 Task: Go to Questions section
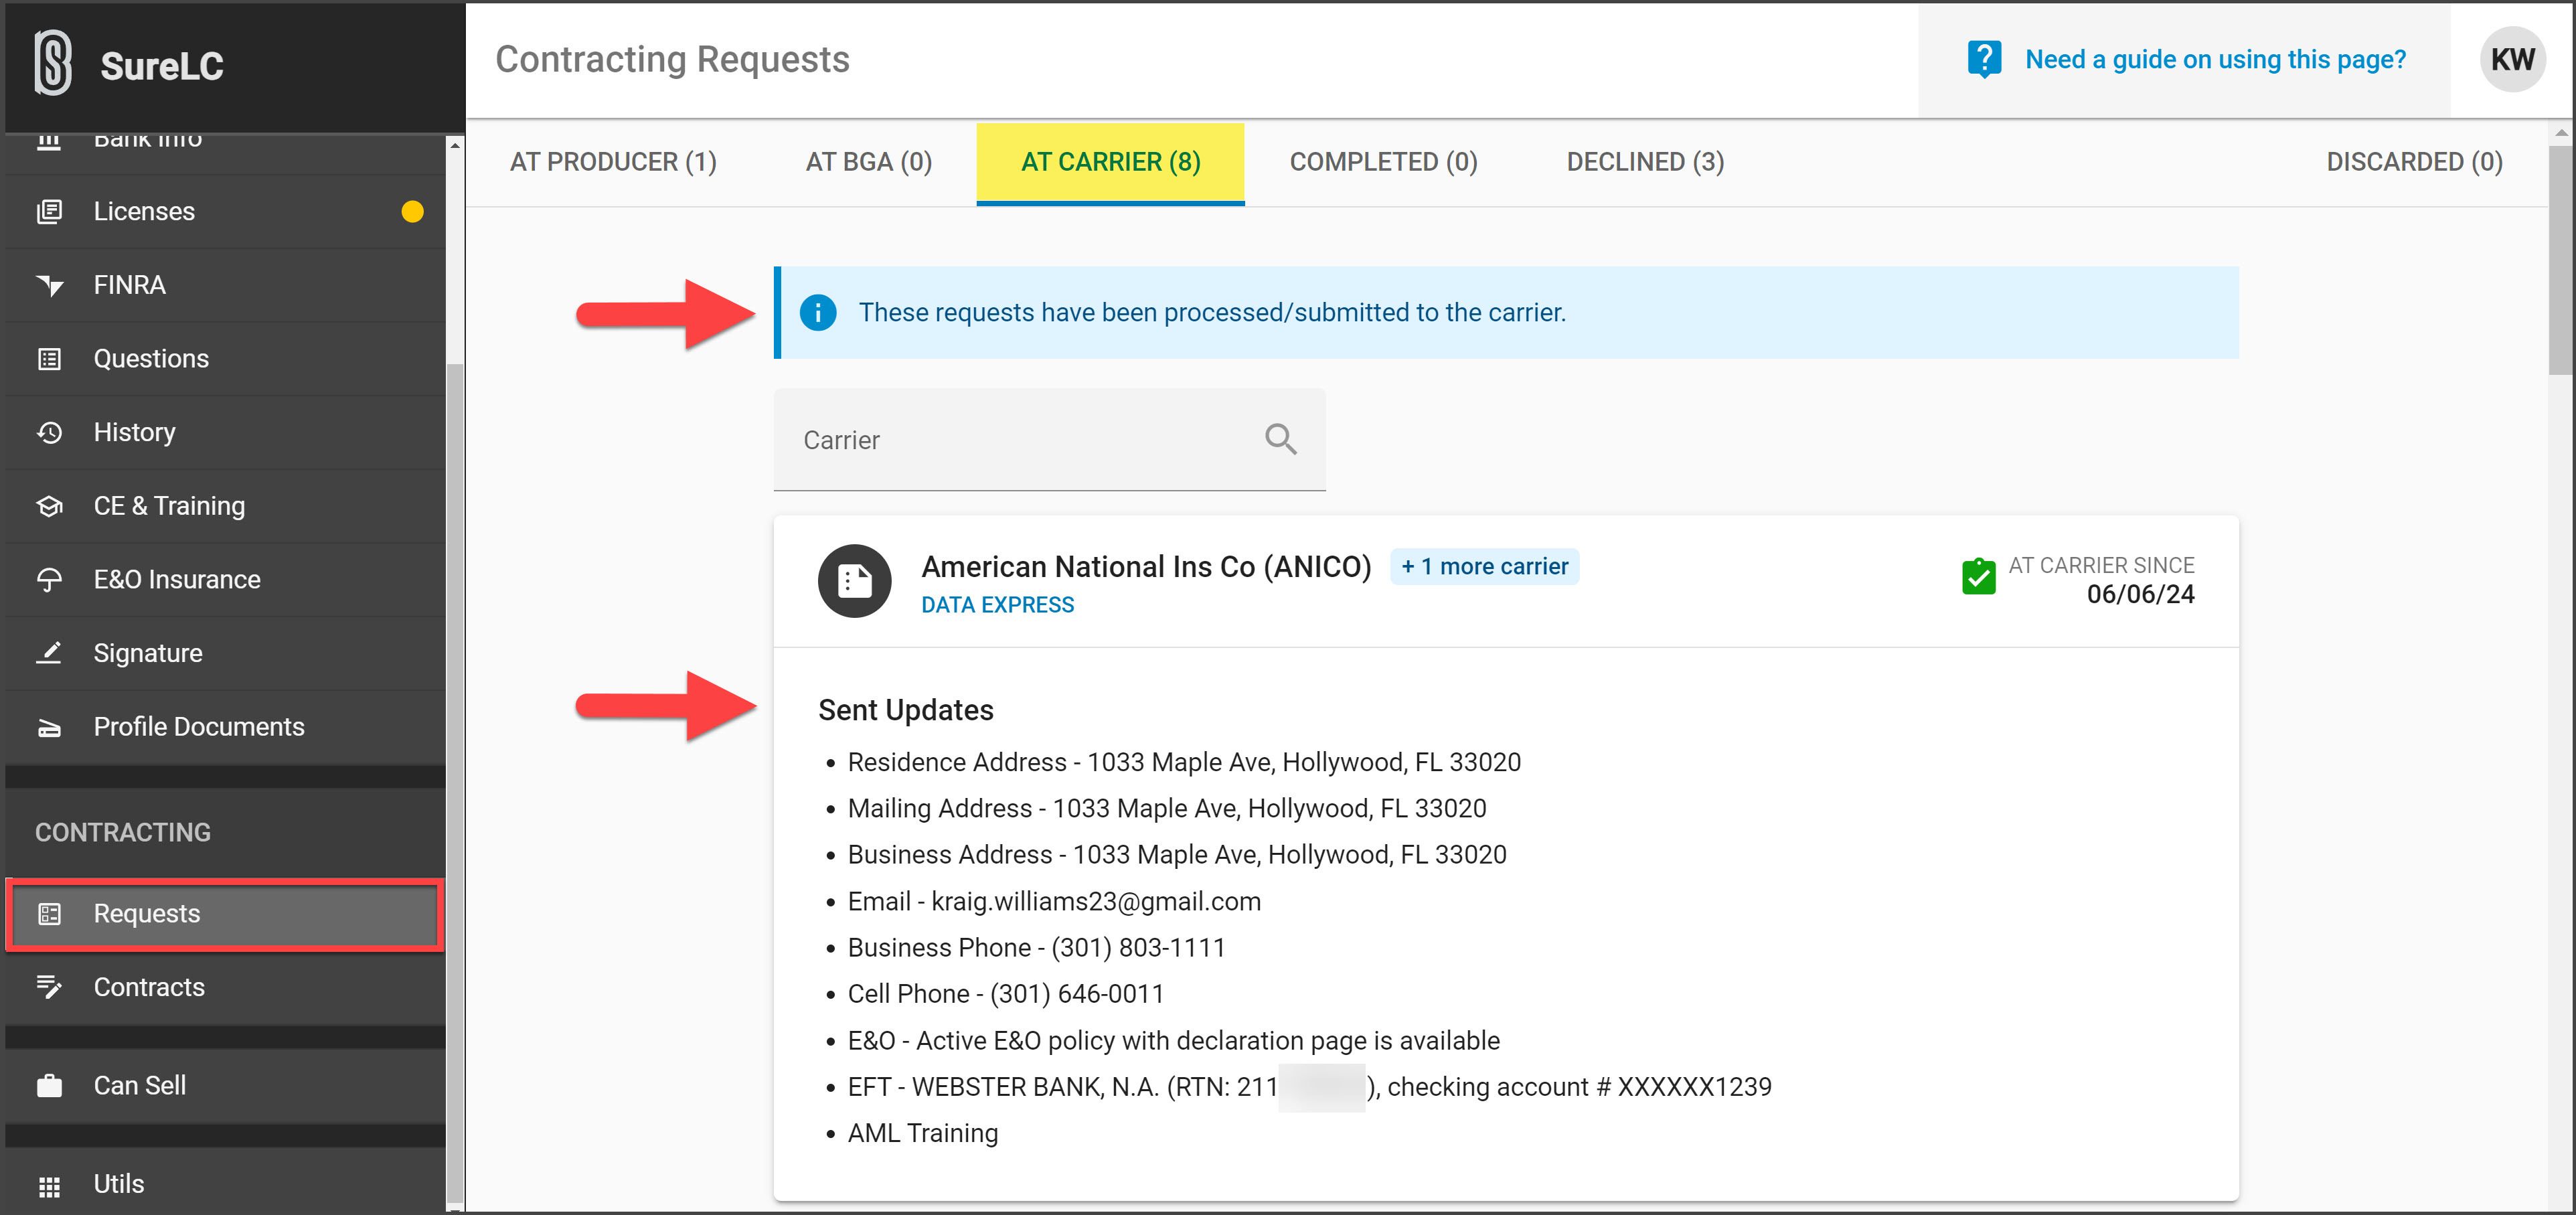point(225,358)
